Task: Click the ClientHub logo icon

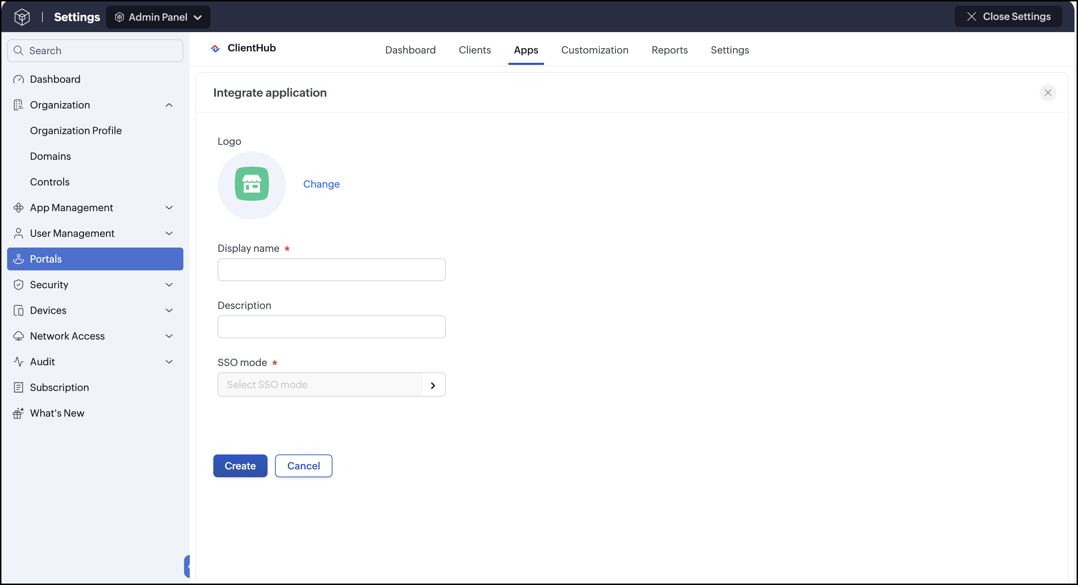Action: 215,49
